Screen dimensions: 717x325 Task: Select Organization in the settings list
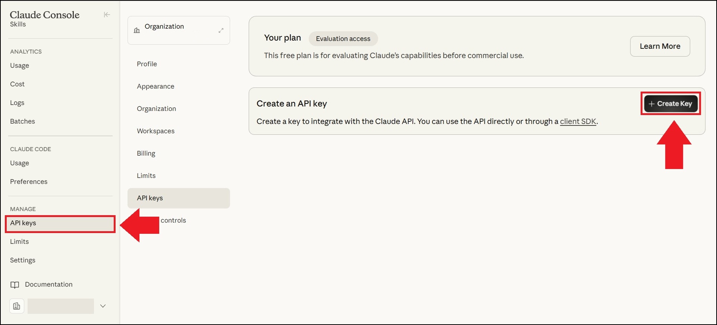coord(156,109)
